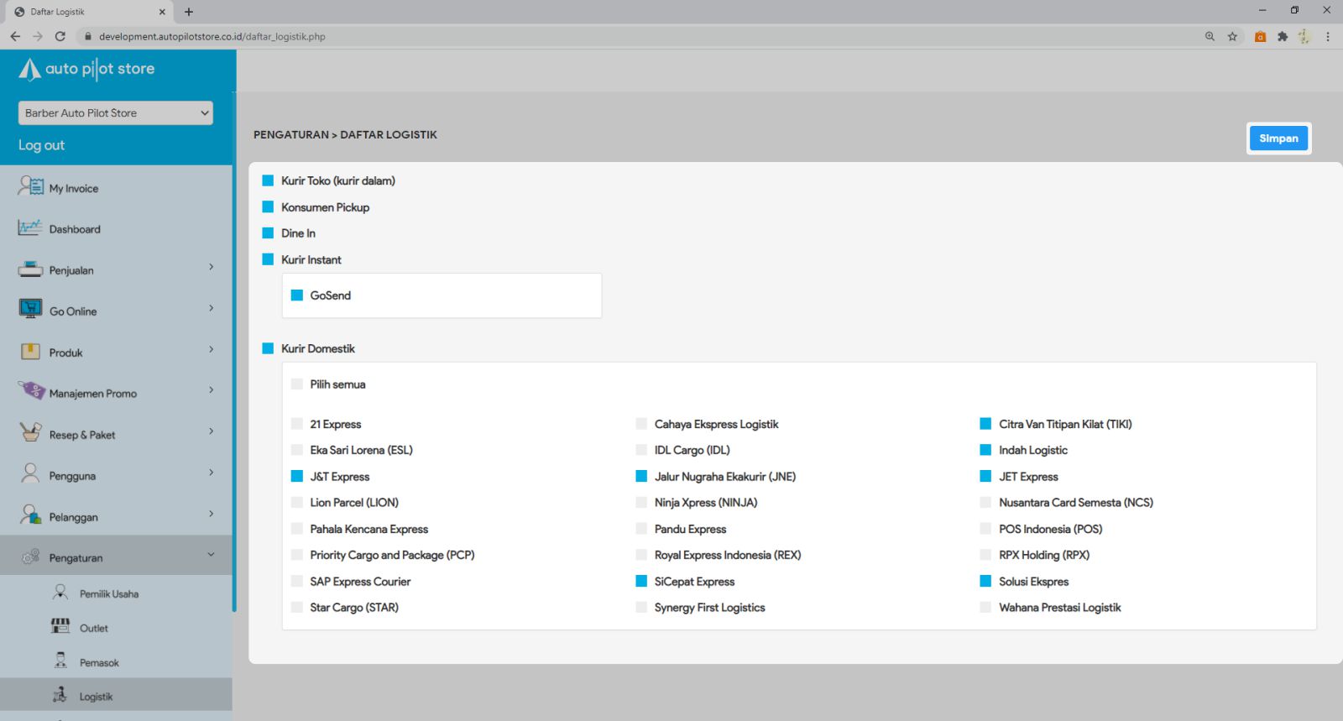Enable the Pilih semua checkbox

point(296,384)
